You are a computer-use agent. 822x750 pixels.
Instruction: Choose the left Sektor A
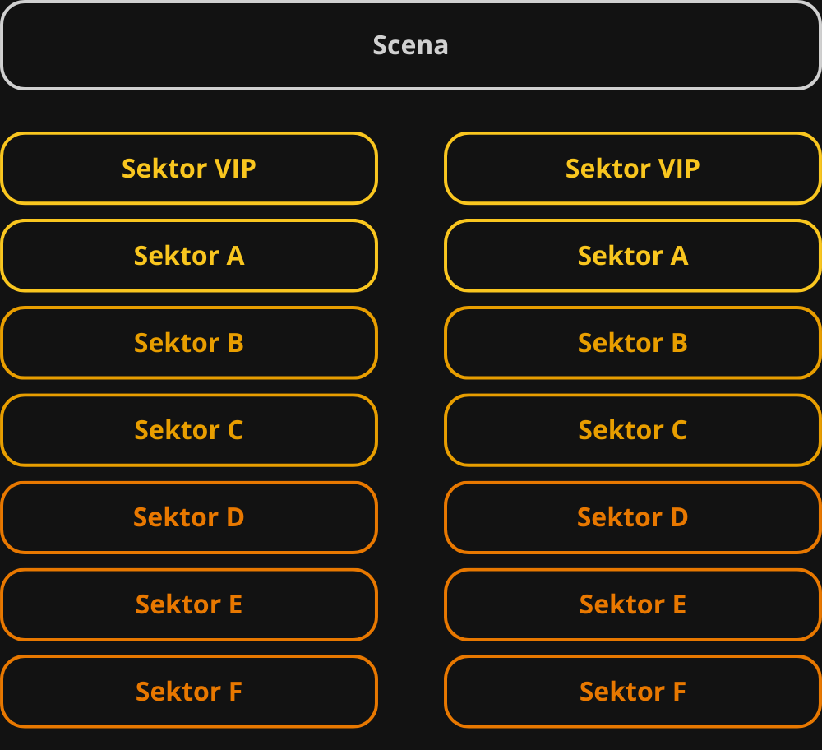coord(189,256)
